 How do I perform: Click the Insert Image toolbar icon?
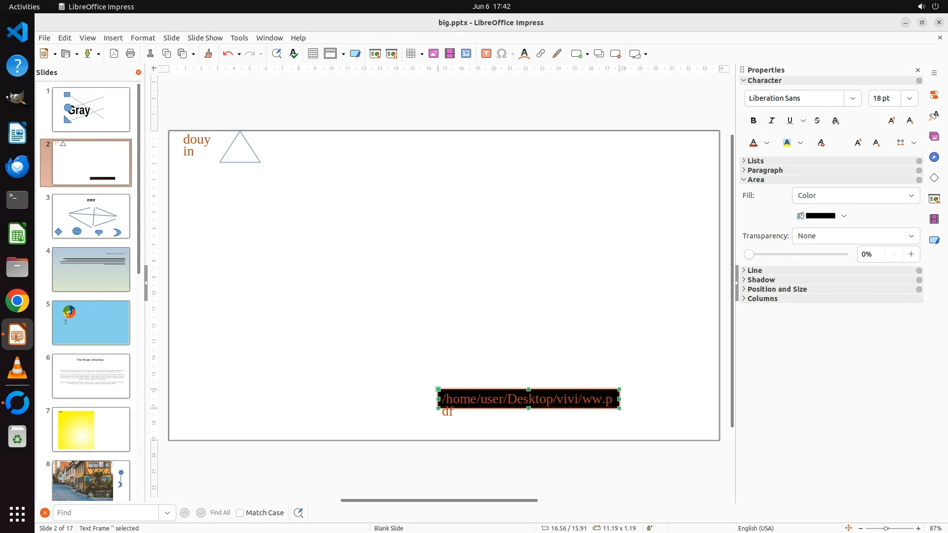pos(434,54)
